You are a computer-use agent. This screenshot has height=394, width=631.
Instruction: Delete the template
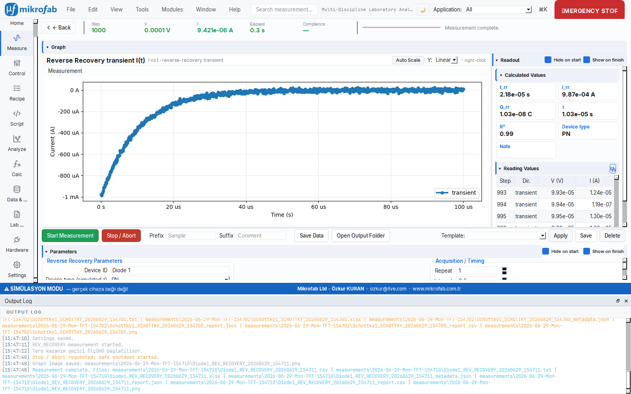[612, 236]
